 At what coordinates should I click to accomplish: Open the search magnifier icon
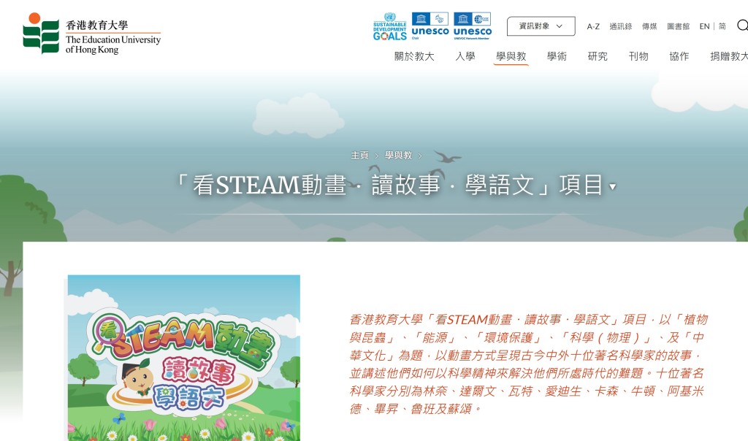742,26
